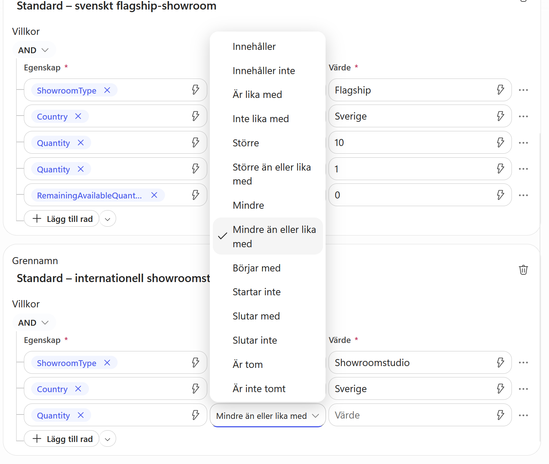Click lightning icon in Showroomstudio value field

pos(500,362)
